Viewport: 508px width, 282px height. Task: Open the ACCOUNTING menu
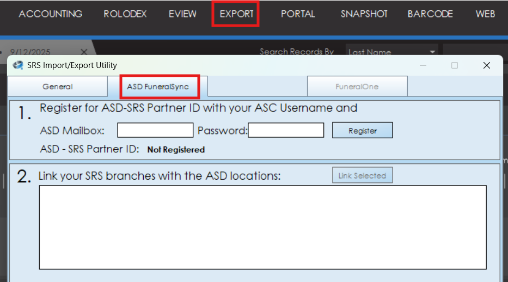click(50, 14)
